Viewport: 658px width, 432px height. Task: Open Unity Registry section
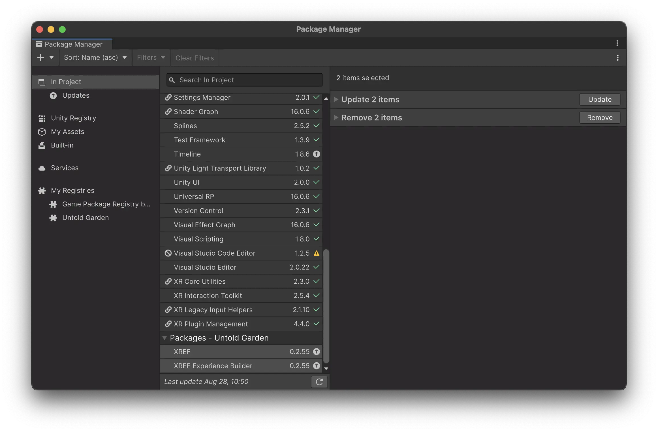pos(73,118)
